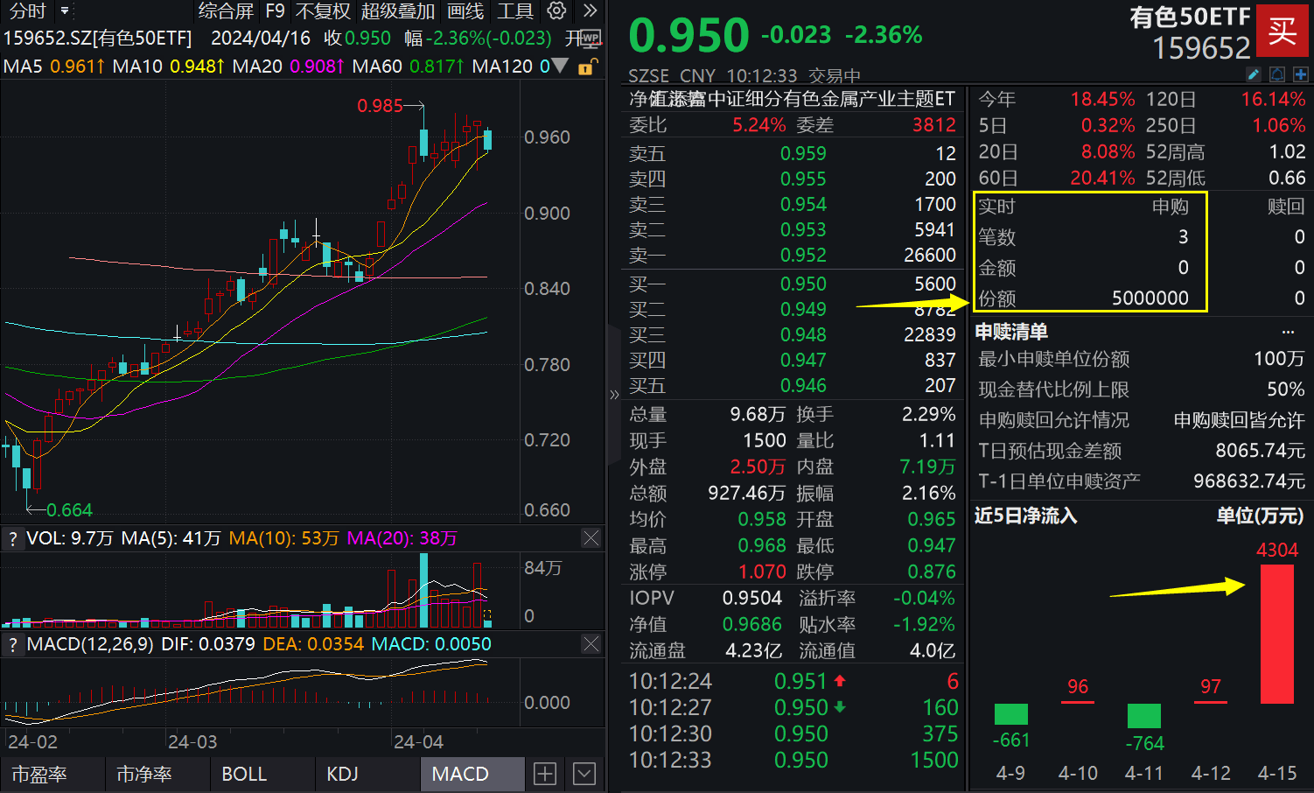The width and height of the screenshot is (1314, 793).
Task: Click the 有色50ETF name in quote header
Action: 1190,17
